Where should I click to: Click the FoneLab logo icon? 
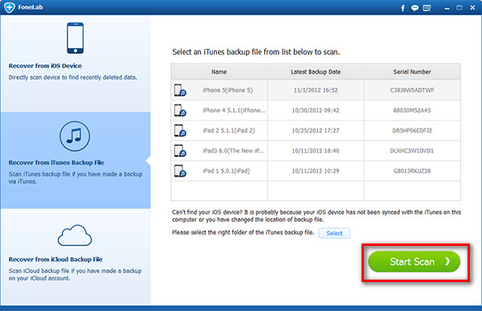(9, 7)
